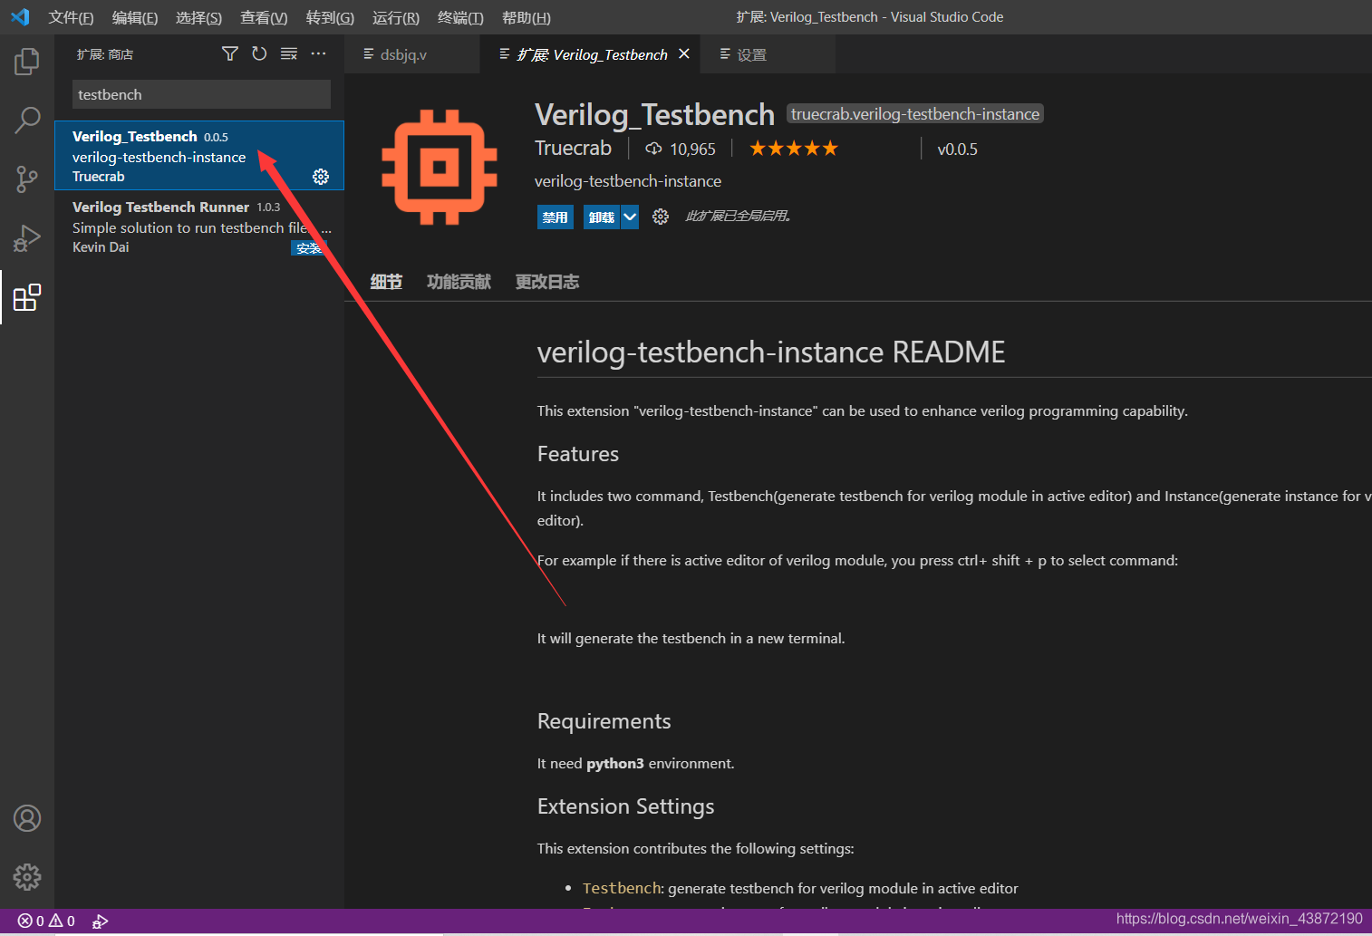Expand the uninstall button dropdown arrow
1372x936 pixels.
pyautogui.click(x=630, y=217)
